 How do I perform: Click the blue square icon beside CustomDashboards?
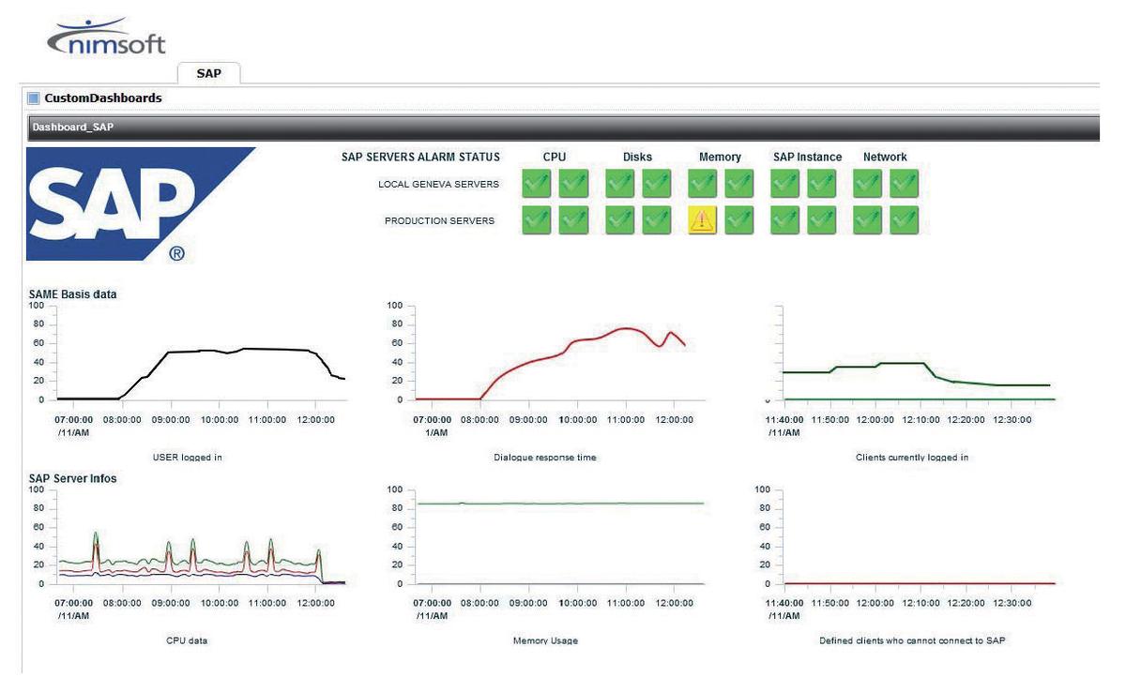tap(34, 98)
